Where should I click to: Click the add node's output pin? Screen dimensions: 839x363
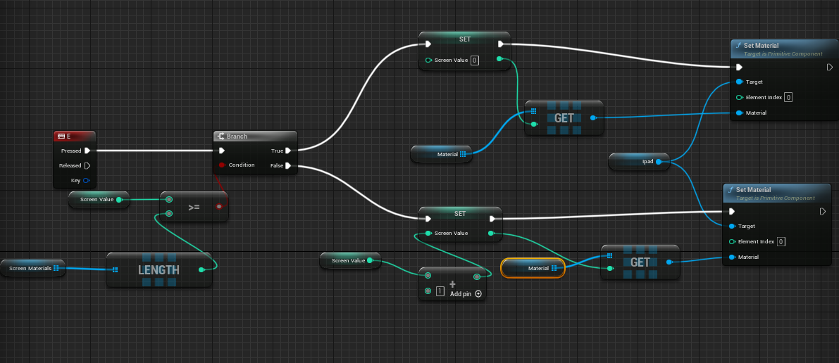pos(477,276)
